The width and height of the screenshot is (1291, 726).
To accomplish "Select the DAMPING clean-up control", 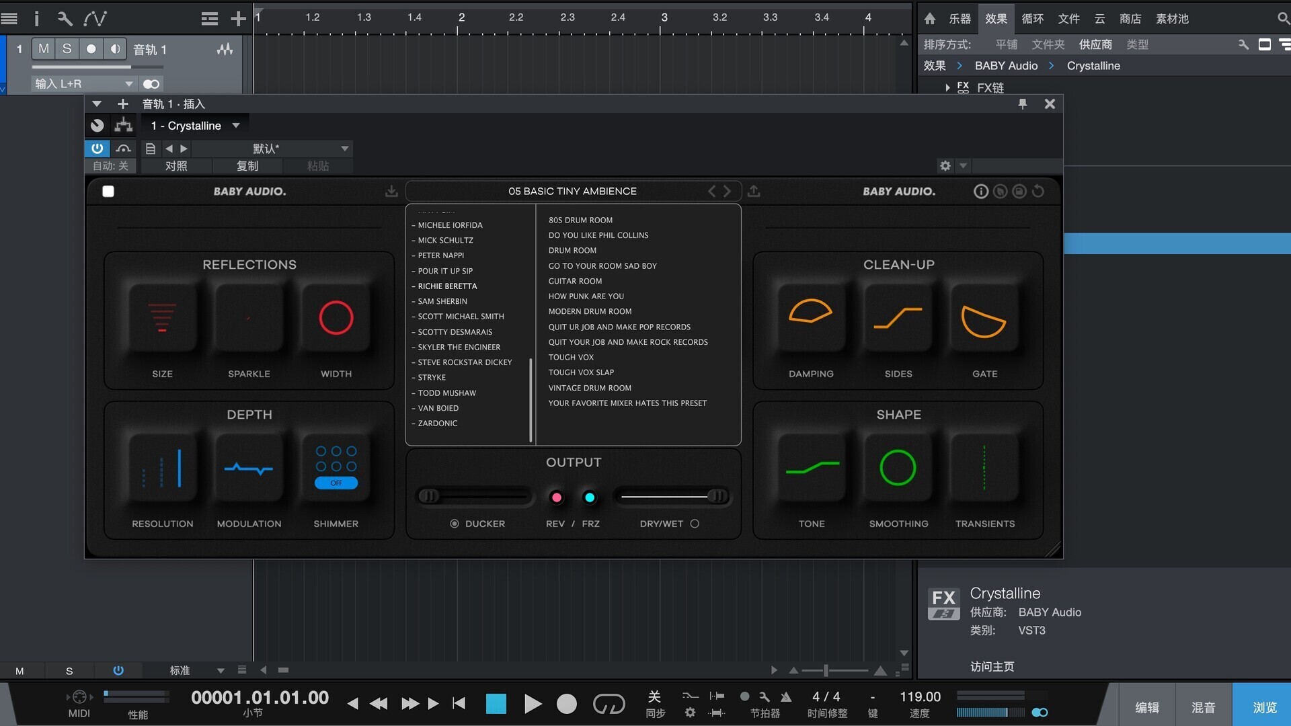I will 811,317.
